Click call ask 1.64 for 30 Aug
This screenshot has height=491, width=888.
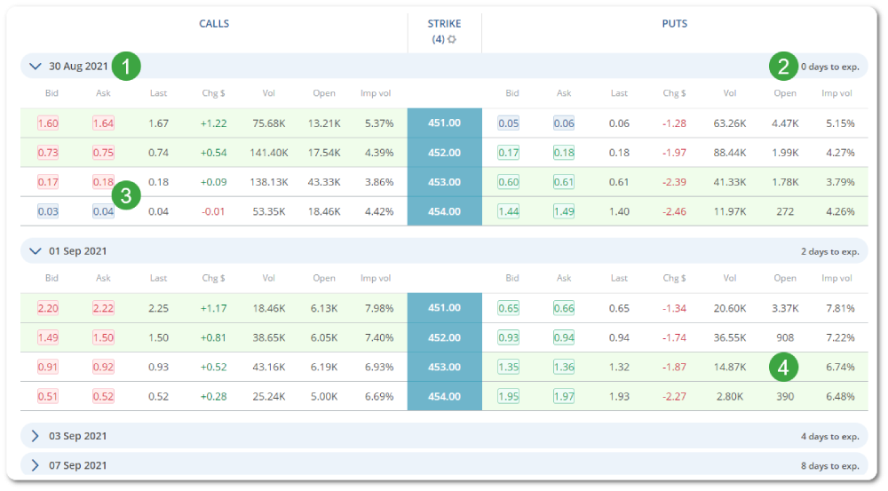pyautogui.click(x=103, y=123)
